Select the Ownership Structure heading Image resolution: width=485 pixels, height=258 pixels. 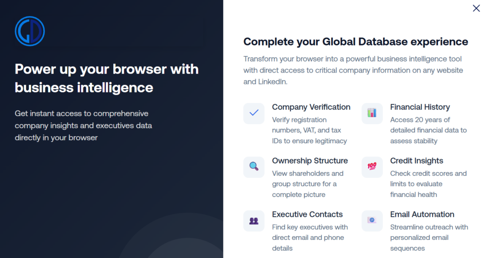310,161
